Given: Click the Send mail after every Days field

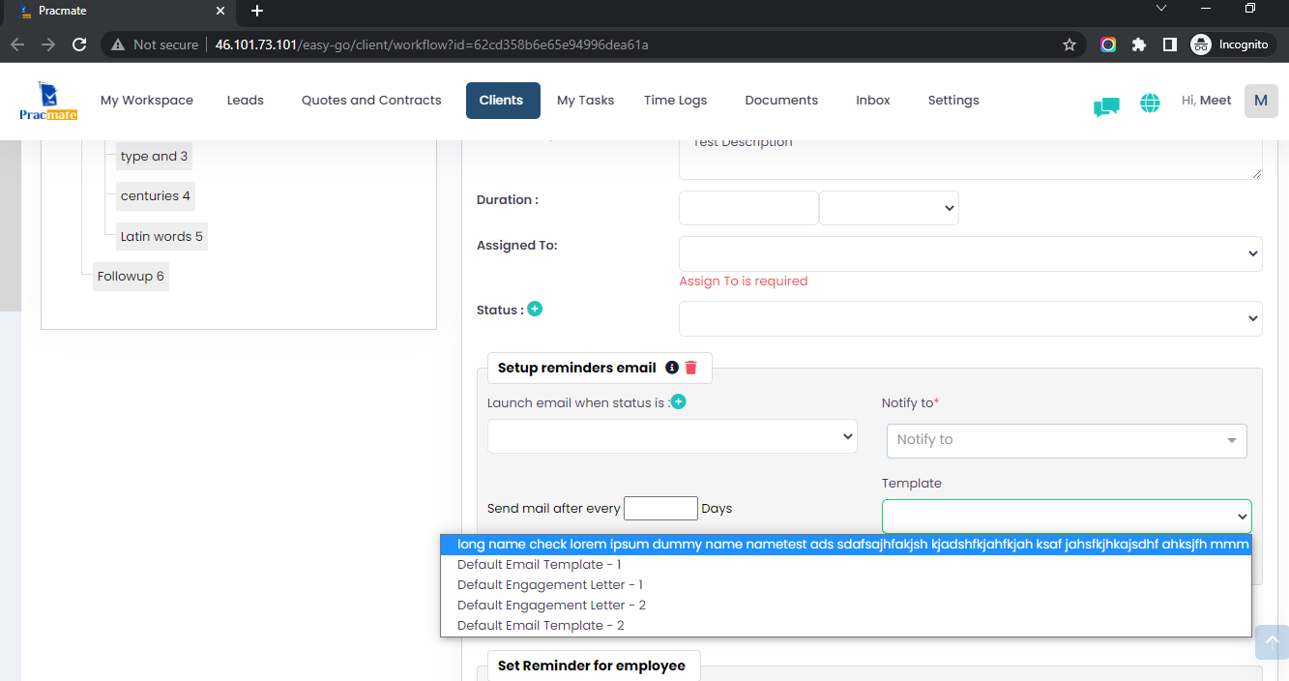Looking at the screenshot, I should (x=660, y=508).
